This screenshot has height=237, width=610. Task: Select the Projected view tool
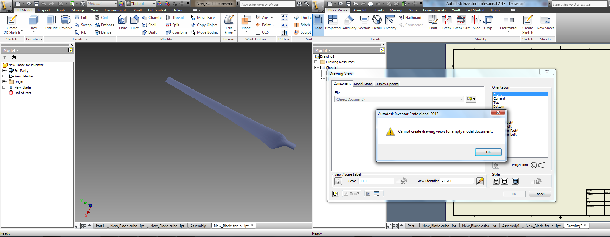(x=333, y=23)
